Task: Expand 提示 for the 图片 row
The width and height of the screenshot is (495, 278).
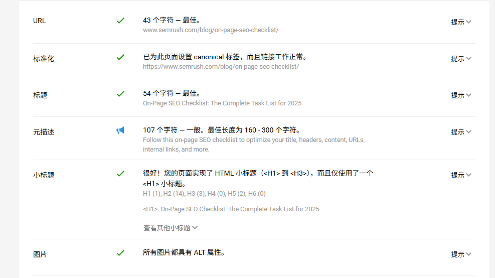Action: pyautogui.click(x=461, y=254)
